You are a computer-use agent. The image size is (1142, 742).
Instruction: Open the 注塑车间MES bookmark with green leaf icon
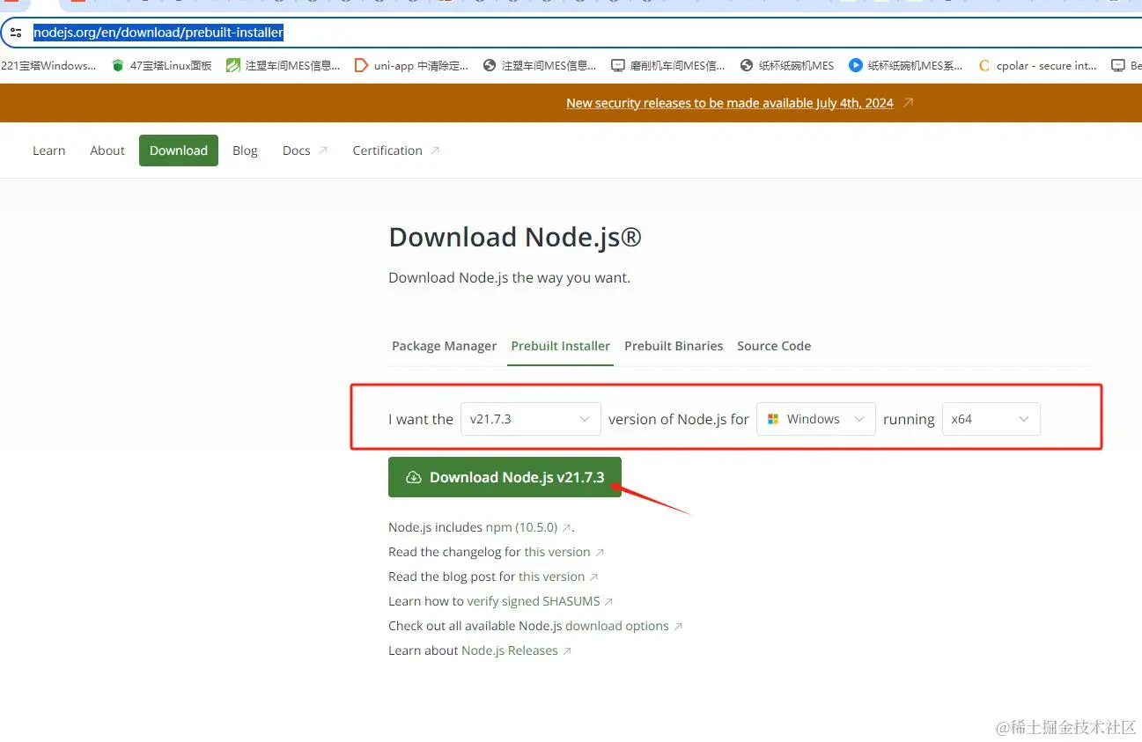(x=283, y=65)
